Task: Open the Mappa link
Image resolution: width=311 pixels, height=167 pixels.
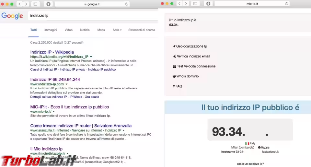Action: coord(265,147)
